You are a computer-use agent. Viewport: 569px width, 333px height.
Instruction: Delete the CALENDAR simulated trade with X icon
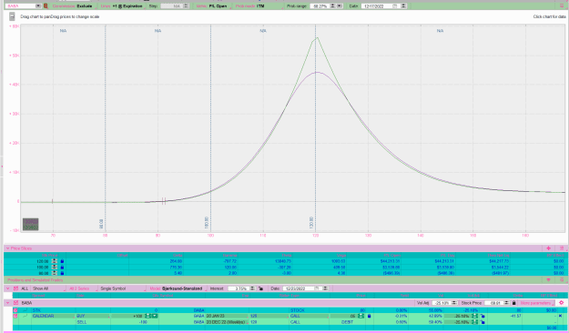click(x=561, y=317)
